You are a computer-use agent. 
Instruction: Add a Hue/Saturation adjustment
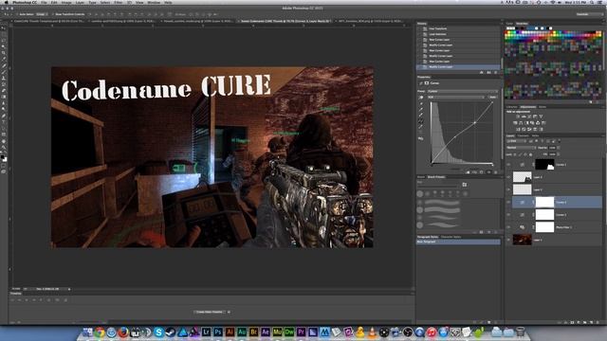515,122
